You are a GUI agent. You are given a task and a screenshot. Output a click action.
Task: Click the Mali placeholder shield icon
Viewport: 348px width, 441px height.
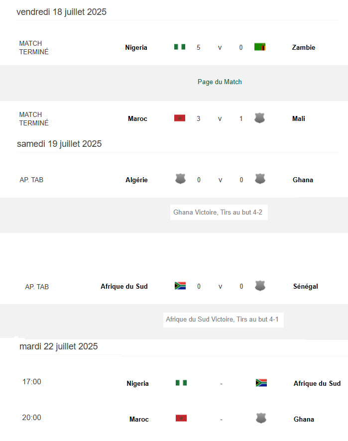tap(259, 118)
